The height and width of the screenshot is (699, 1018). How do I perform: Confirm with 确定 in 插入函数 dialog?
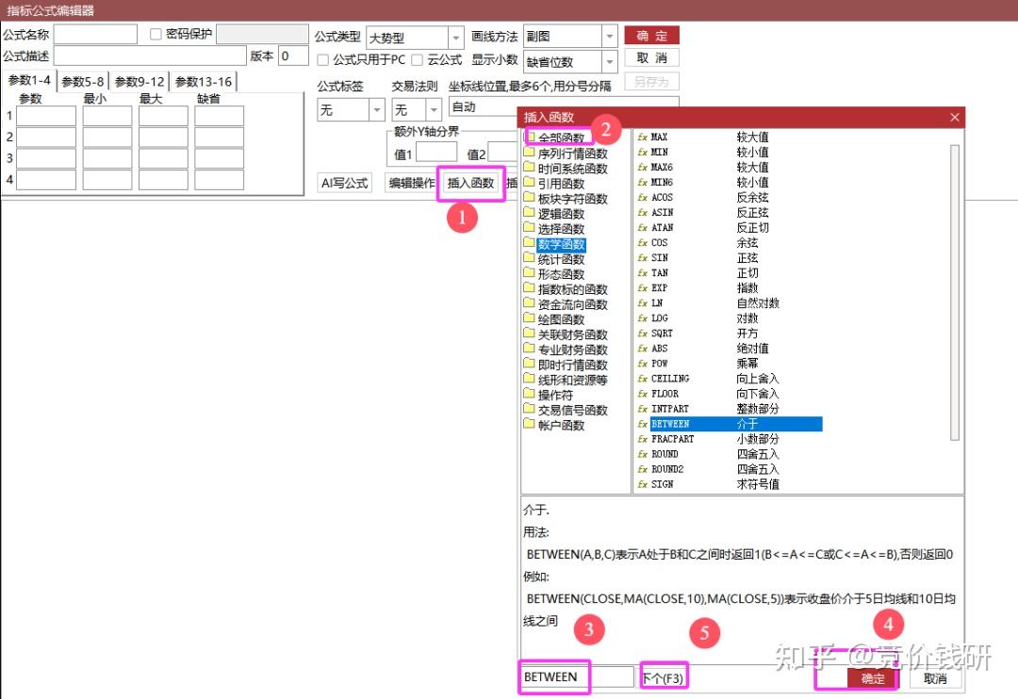point(873,678)
